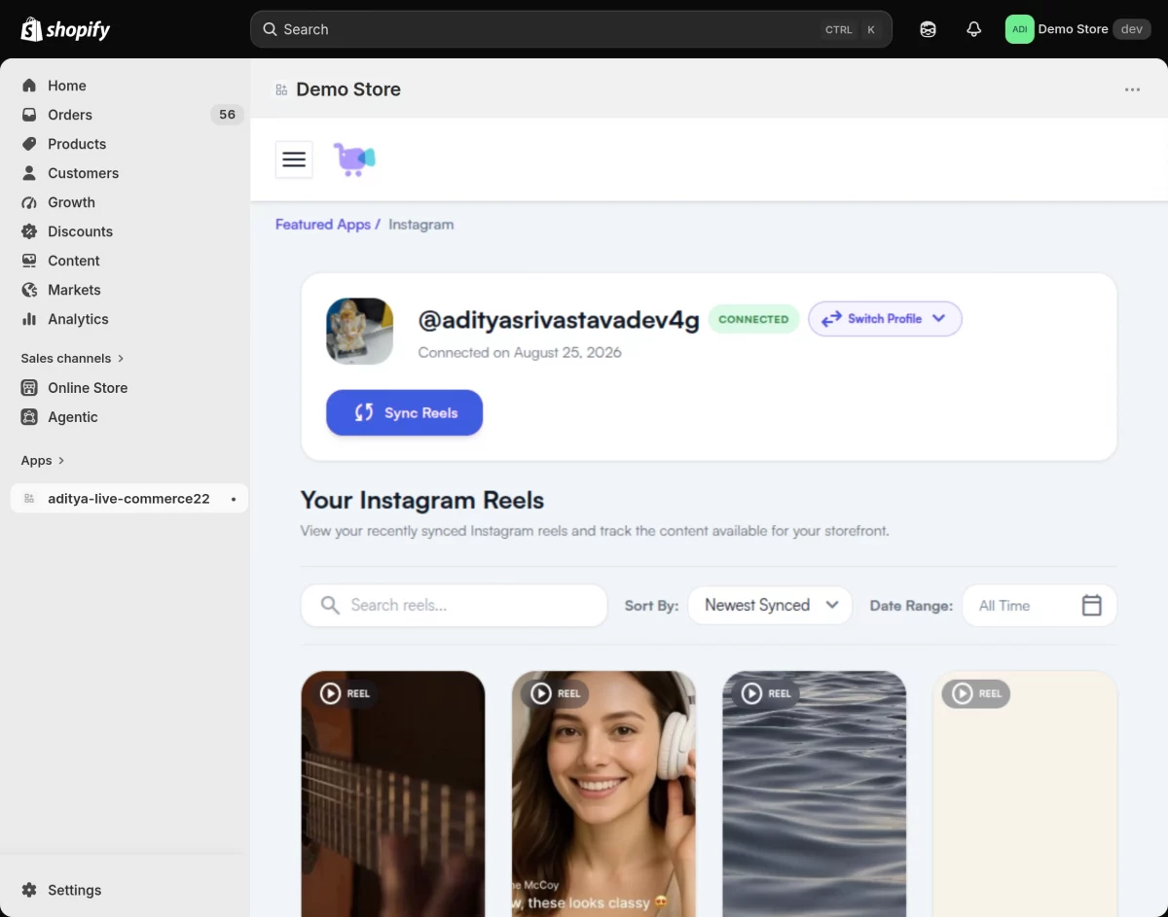The image size is (1168, 917).
Task: Open the hamburger menu button
Action: click(294, 159)
